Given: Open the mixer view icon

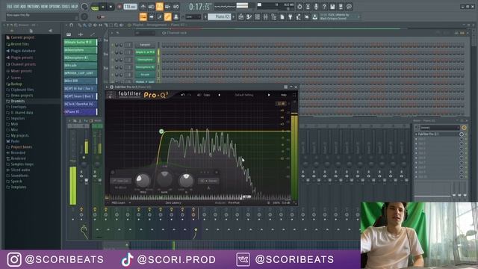Looking at the screenshot, I should click(x=266, y=16).
